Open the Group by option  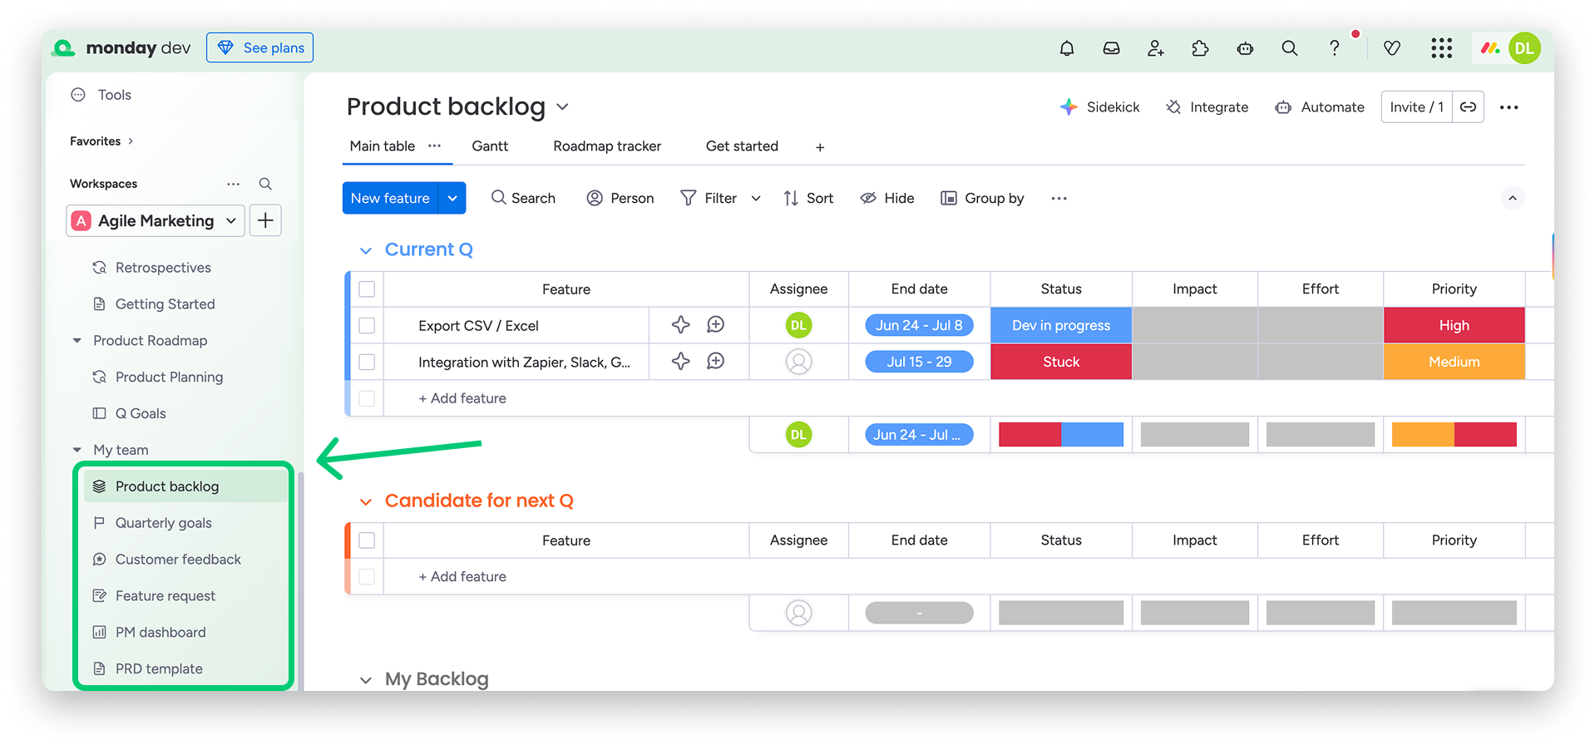point(982,198)
